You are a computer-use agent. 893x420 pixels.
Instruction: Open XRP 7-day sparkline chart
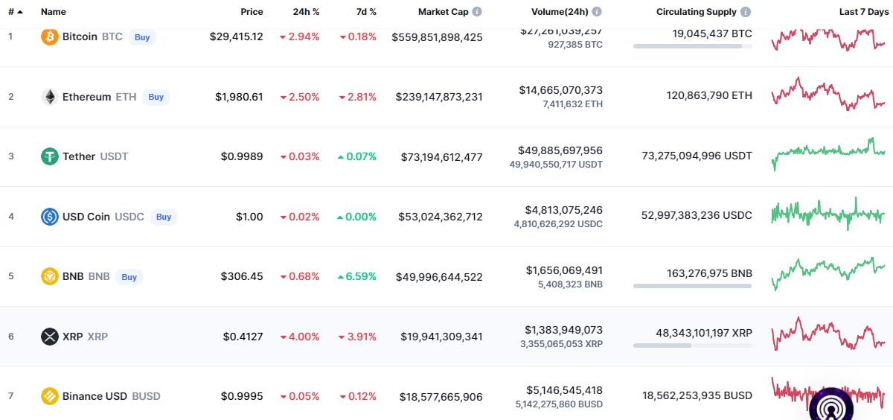pos(828,334)
